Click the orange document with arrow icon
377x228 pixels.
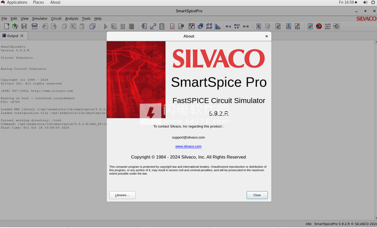click(x=181, y=27)
